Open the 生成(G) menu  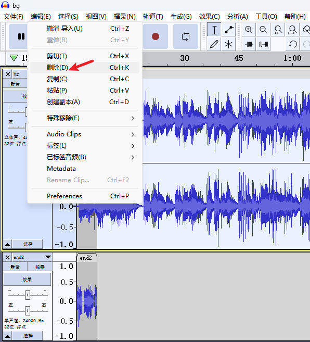pos(181,17)
